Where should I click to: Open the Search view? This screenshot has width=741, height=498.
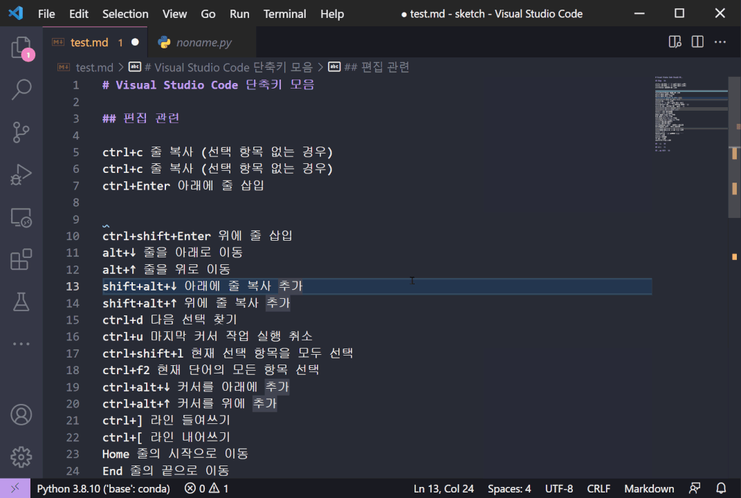click(x=21, y=89)
